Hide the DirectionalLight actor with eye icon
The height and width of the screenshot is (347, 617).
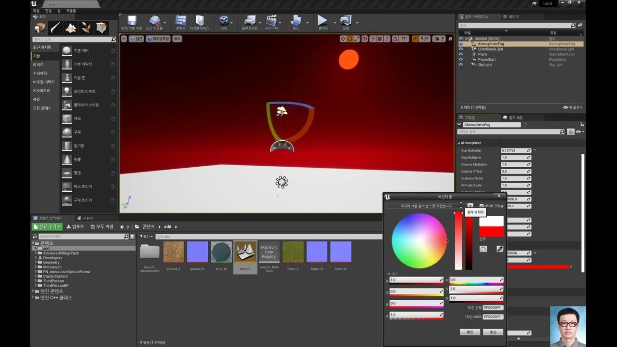click(461, 49)
